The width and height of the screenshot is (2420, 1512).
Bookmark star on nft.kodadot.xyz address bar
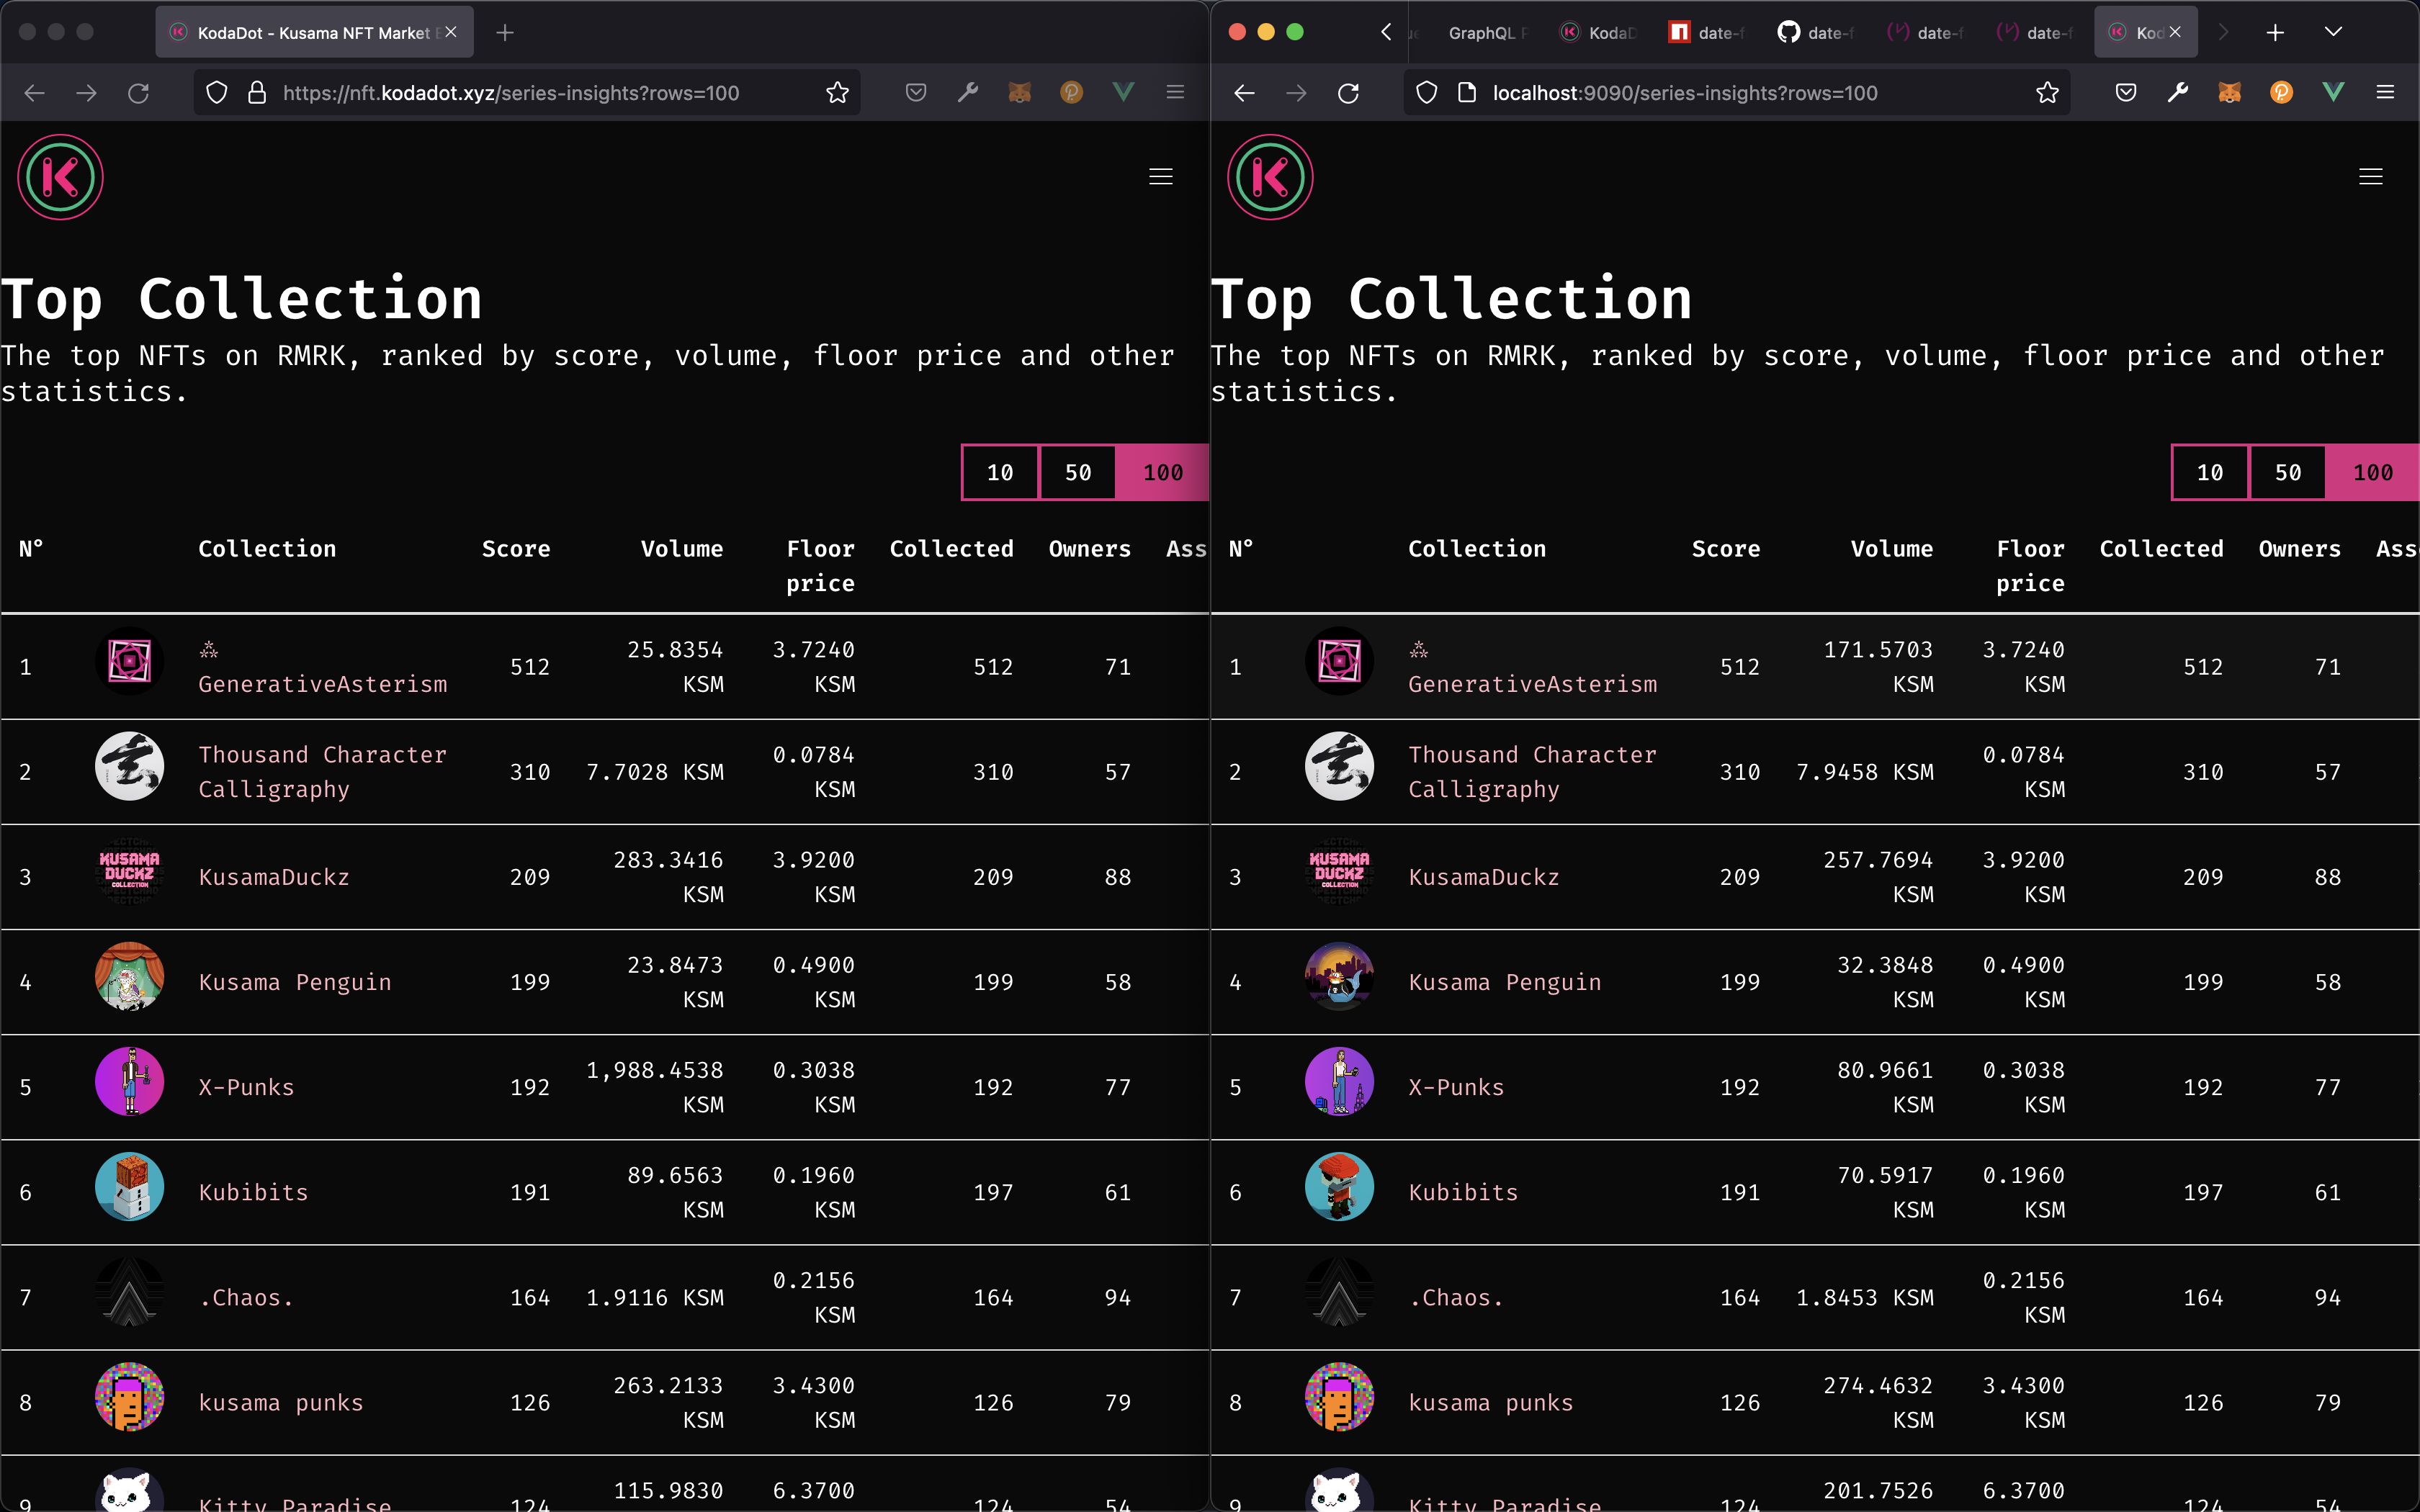837,93
